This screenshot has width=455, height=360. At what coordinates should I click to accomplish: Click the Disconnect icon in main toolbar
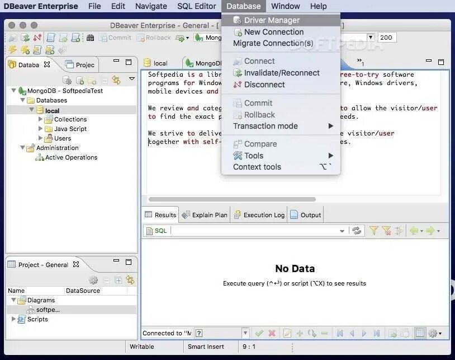pyautogui.click(x=37, y=38)
